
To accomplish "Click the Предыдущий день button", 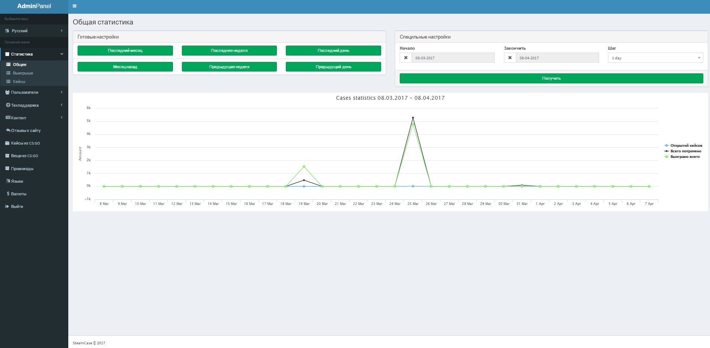I will tap(333, 67).
